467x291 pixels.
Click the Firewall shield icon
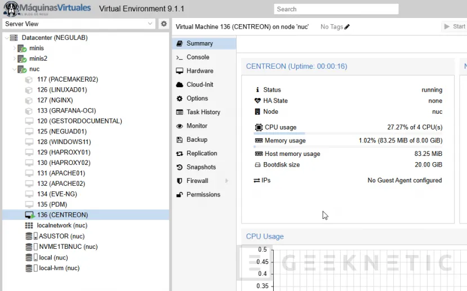(x=179, y=181)
